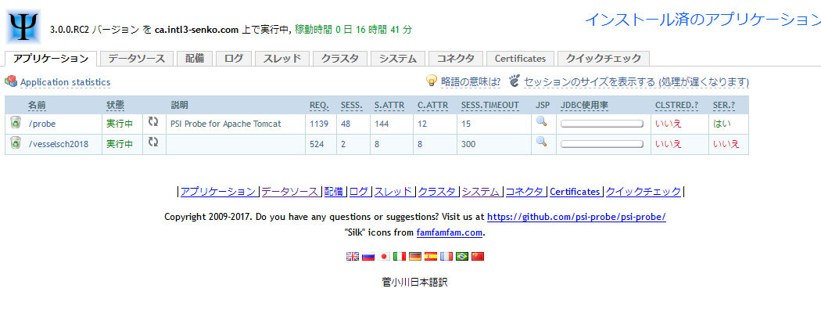
Task: Sort the table by the REQ. column header
Action: tap(318, 105)
